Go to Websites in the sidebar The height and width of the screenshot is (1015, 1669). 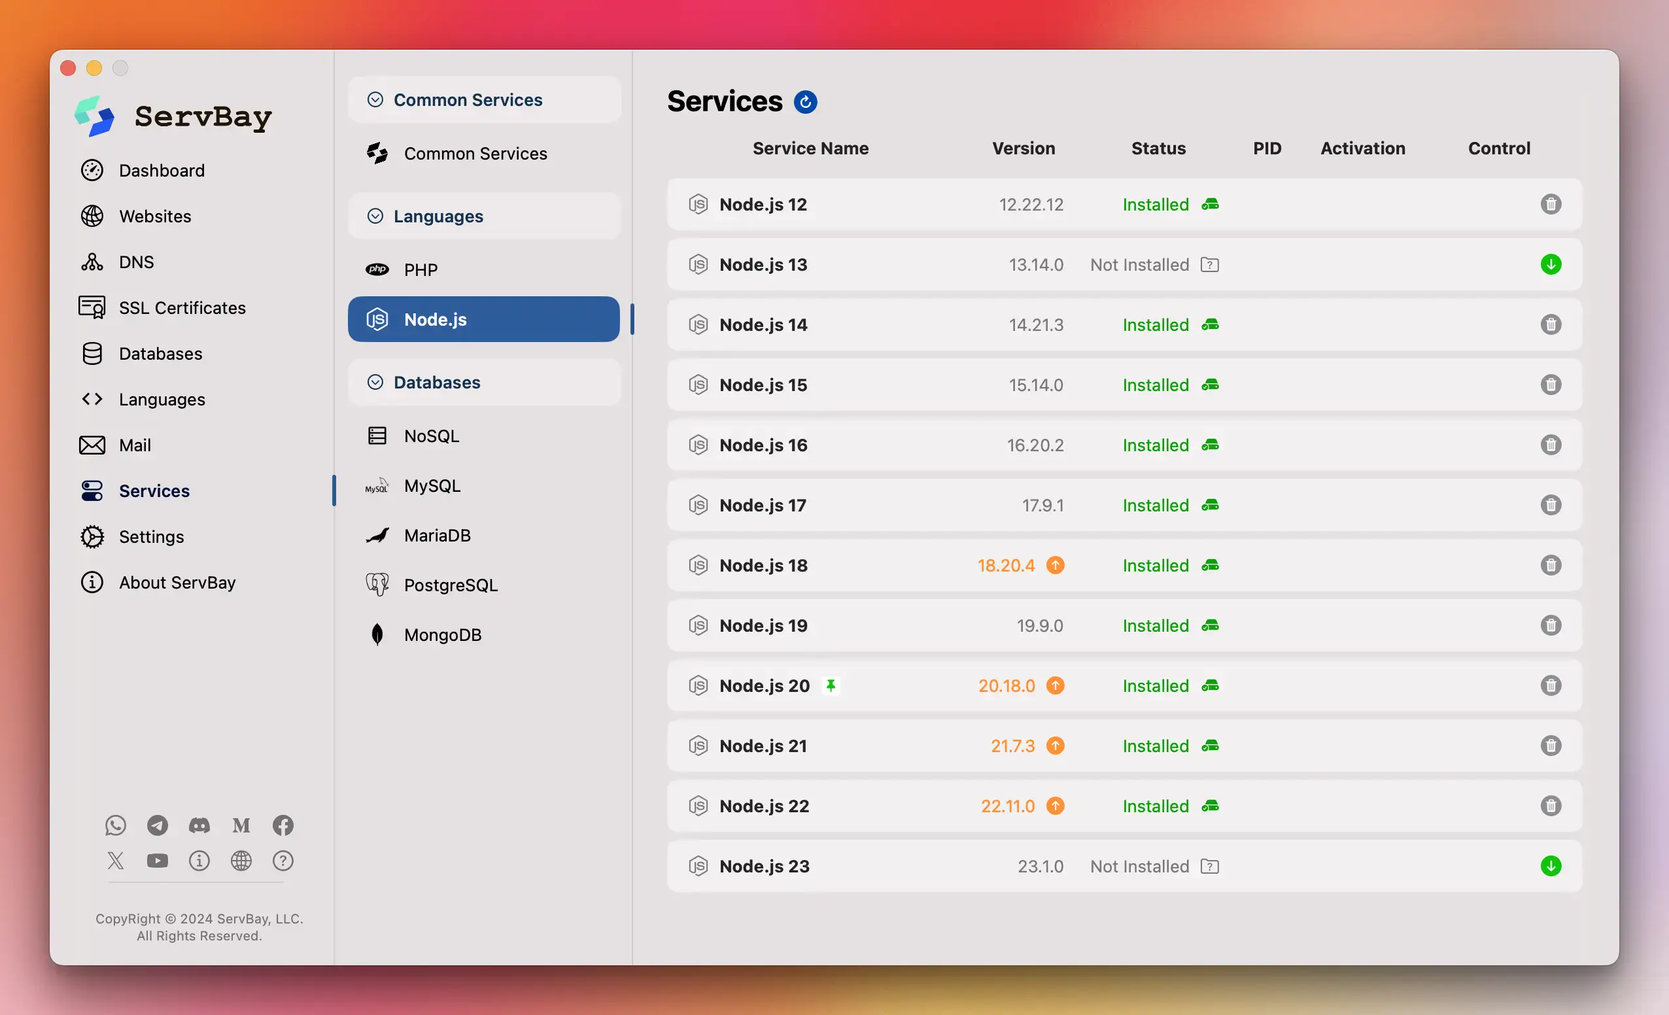[136, 216]
